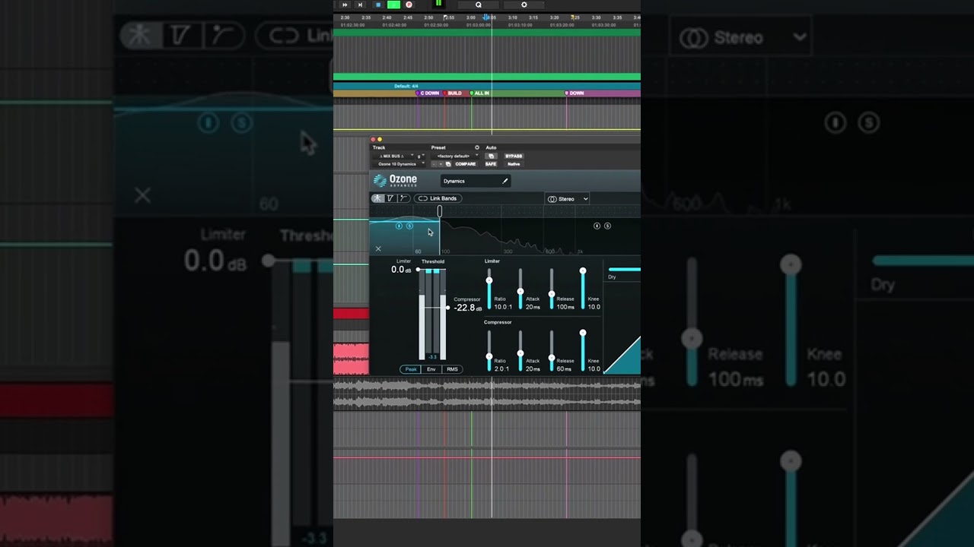The height and width of the screenshot is (547, 974).
Task: Click the preset settings circle icon
Action: click(x=477, y=147)
